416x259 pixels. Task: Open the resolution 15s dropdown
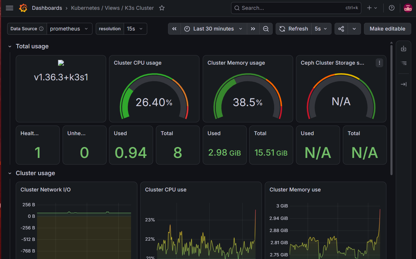click(135, 29)
